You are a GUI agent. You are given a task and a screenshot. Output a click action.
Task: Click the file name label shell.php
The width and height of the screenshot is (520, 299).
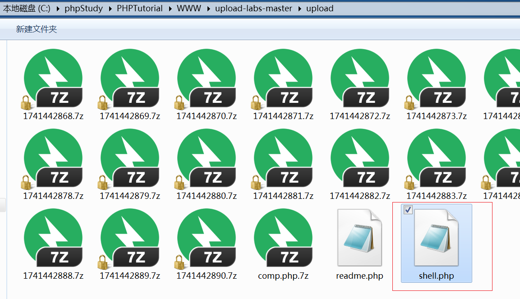click(436, 276)
